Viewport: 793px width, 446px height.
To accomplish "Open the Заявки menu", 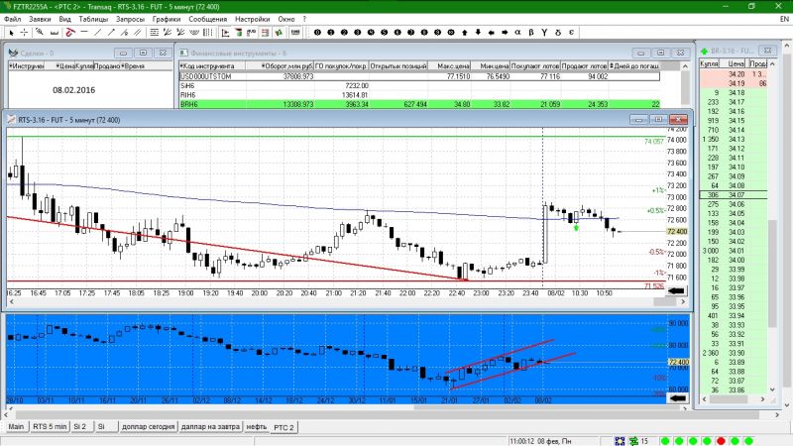I will [x=40, y=19].
